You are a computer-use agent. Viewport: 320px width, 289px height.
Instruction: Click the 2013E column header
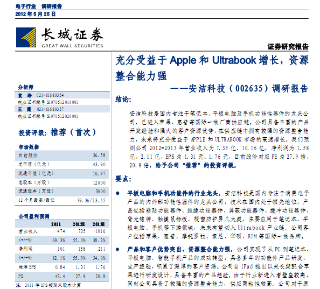click(99, 224)
